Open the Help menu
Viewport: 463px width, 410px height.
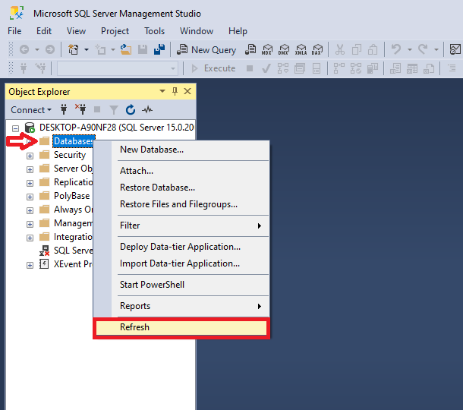pyautogui.click(x=238, y=31)
